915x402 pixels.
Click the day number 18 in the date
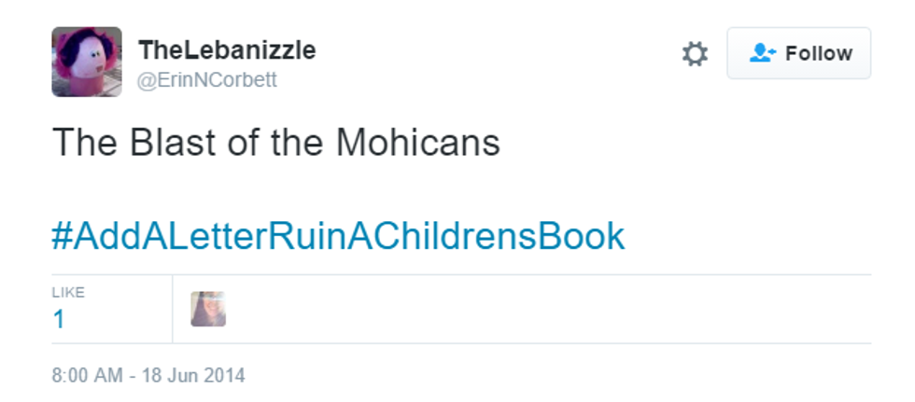point(152,376)
